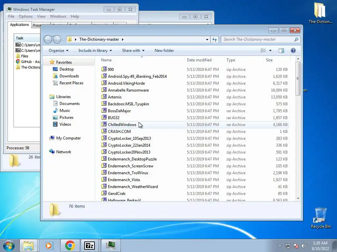Select the BossDaMajor rar archive icon
Screen dimensions: 337x252
point(104,110)
